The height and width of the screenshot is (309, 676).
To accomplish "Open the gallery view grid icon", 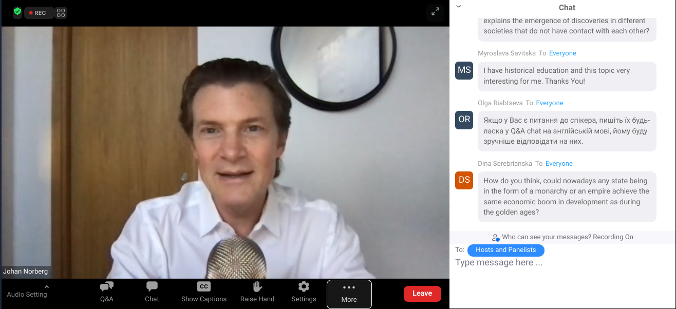I will click(61, 13).
